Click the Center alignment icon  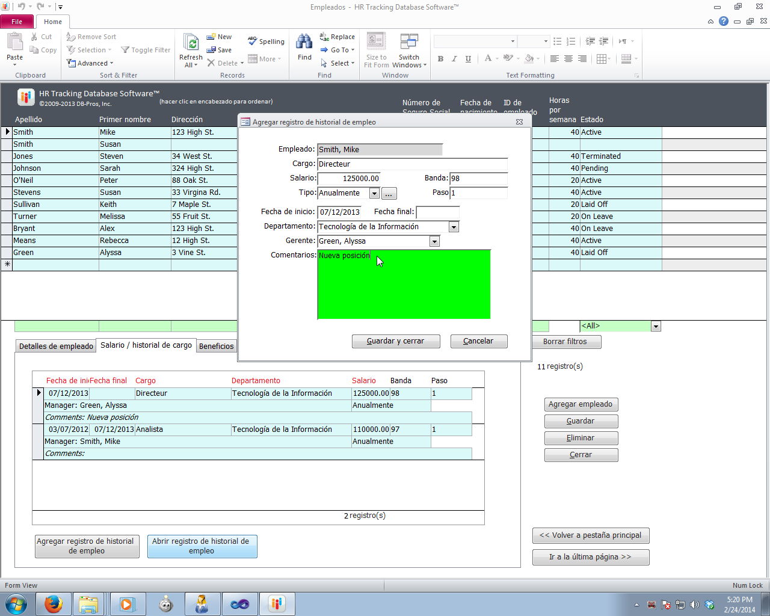568,59
